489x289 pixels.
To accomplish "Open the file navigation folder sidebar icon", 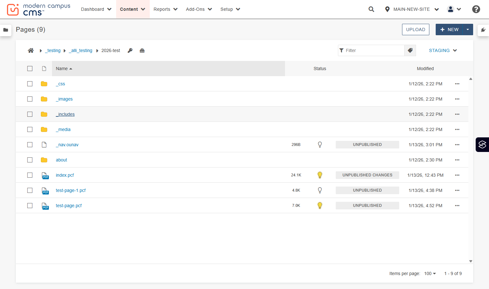I will [6, 30].
